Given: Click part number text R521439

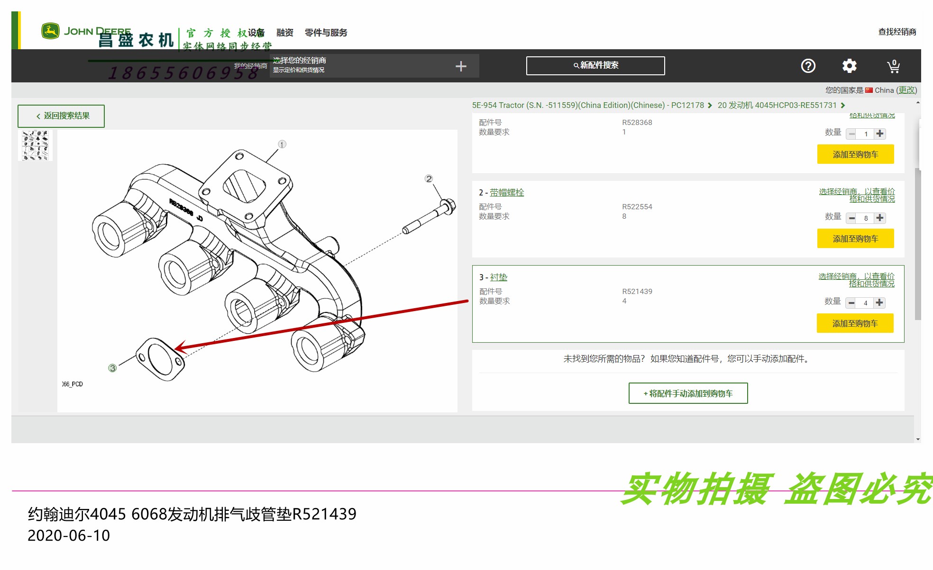Looking at the screenshot, I should 637,292.
